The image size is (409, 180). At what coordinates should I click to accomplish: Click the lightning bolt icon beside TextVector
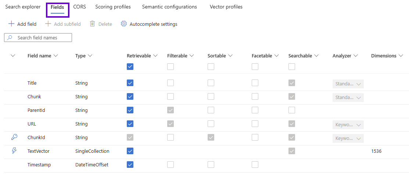[14, 151]
